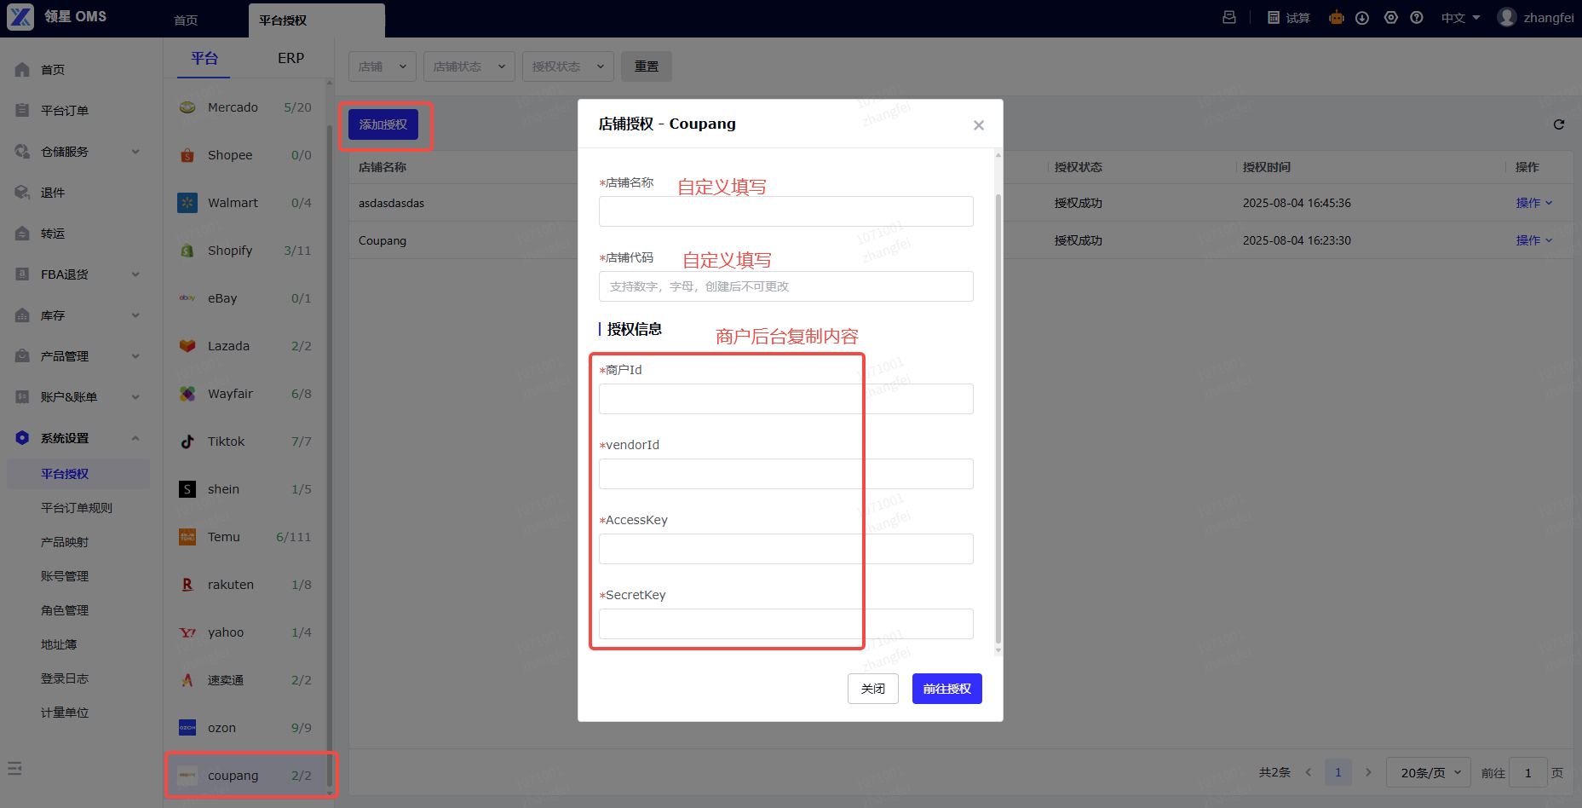The image size is (1582, 808).
Task: Go to pagination page 1
Action: 1338,772
